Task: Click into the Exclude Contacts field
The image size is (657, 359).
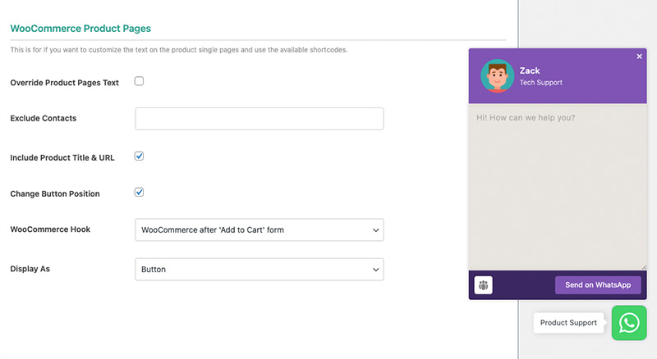Action: [259, 119]
